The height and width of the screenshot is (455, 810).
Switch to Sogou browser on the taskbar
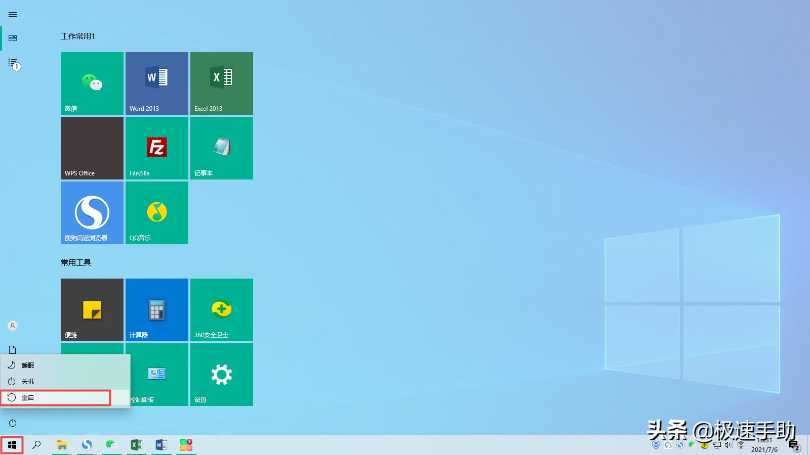87,445
